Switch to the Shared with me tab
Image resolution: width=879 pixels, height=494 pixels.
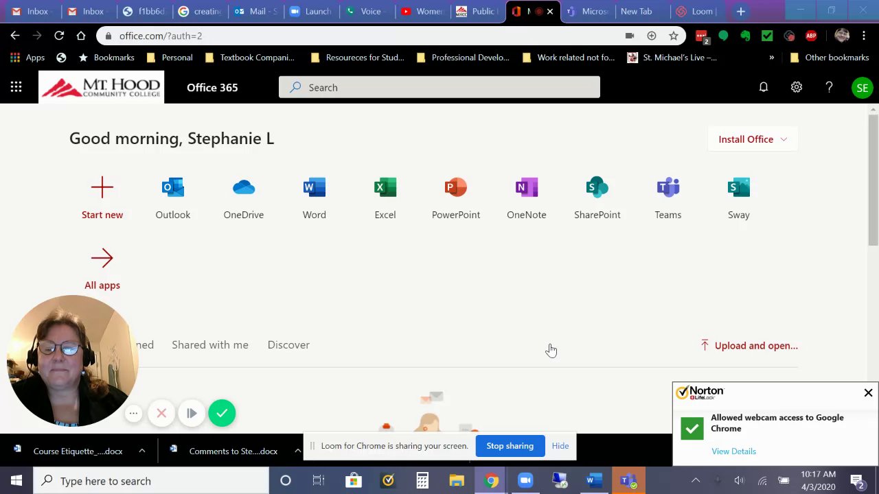pyautogui.click(x=210, y=345)
